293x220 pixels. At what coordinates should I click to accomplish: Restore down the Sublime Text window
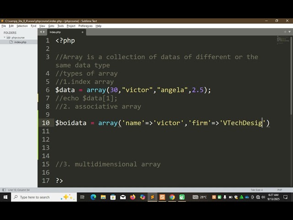tap(277, 21)
